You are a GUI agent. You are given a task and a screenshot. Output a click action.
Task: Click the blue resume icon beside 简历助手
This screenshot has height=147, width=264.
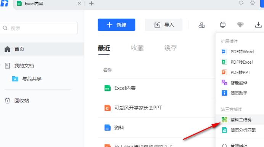(224, 93)
